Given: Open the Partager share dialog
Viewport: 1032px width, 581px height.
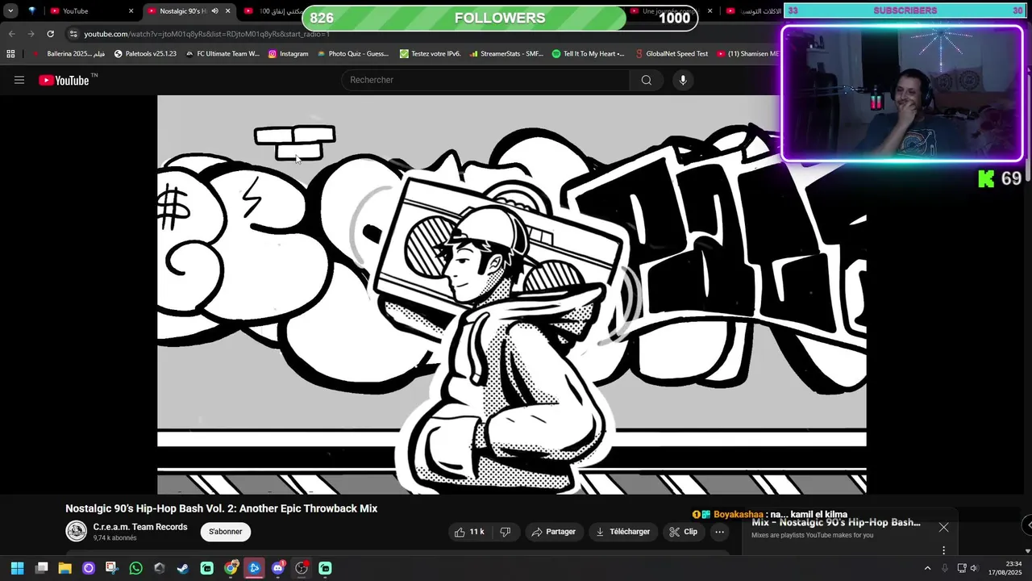Looking at the screenshot, I should pyautogui.click(x=554, y=532).
